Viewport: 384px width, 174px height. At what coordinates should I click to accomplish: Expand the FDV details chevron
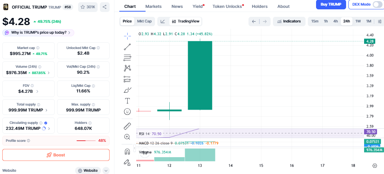tap(37, 91)
